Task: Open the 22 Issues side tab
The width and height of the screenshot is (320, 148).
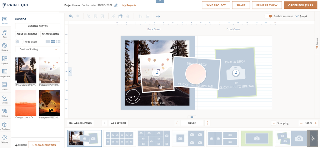Action: (x=317, y=43)
